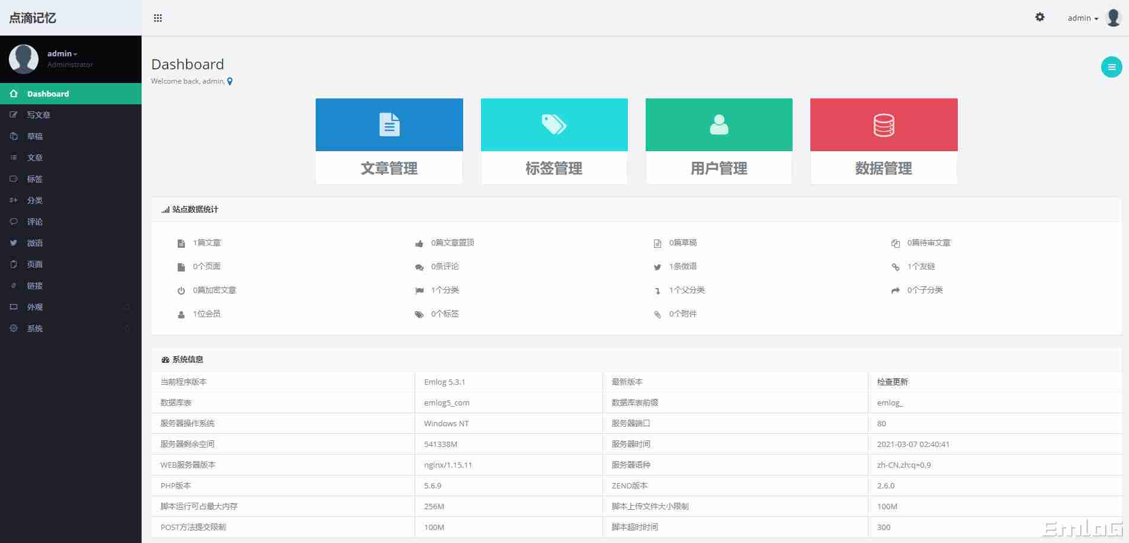Screen dimensions: 1129x543
Task: Open the green 用户管理 tile
Action: (x=719, y=141)
